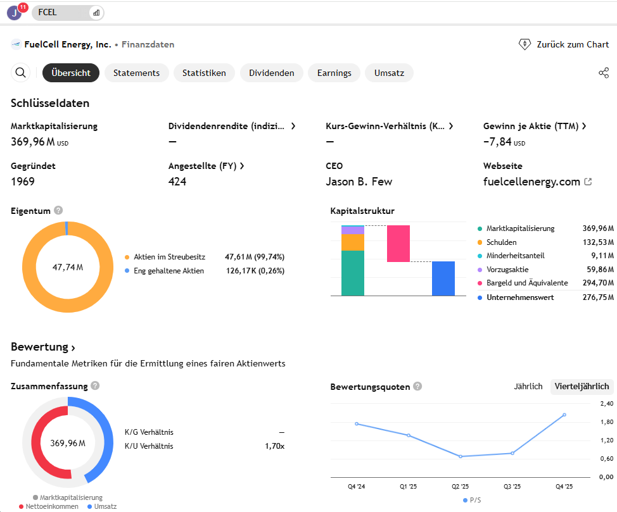
Task: Click the search magnifier icon
Action: click(21, 73)
